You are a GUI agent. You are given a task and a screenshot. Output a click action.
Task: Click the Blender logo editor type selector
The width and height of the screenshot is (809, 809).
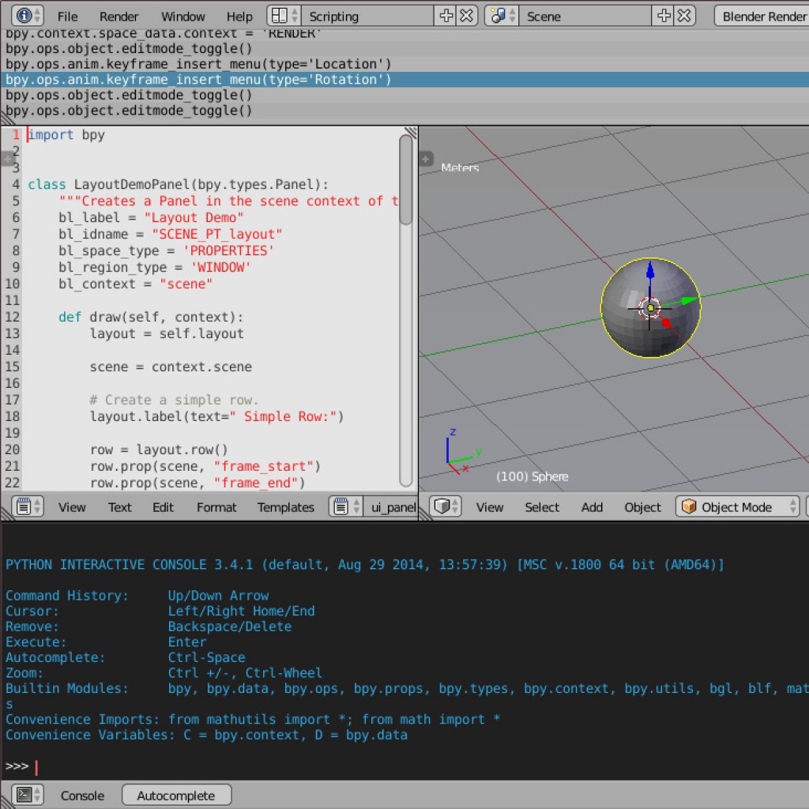click(24, 16)
